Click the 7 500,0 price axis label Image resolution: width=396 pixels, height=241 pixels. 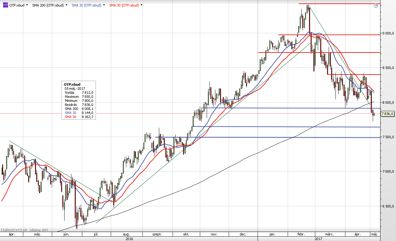tap(388, 137)
